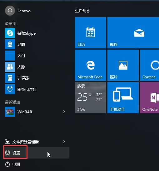The image size is (159, 171).
Task: Open the 日历 calendar tile
Action: pos(91,33)
